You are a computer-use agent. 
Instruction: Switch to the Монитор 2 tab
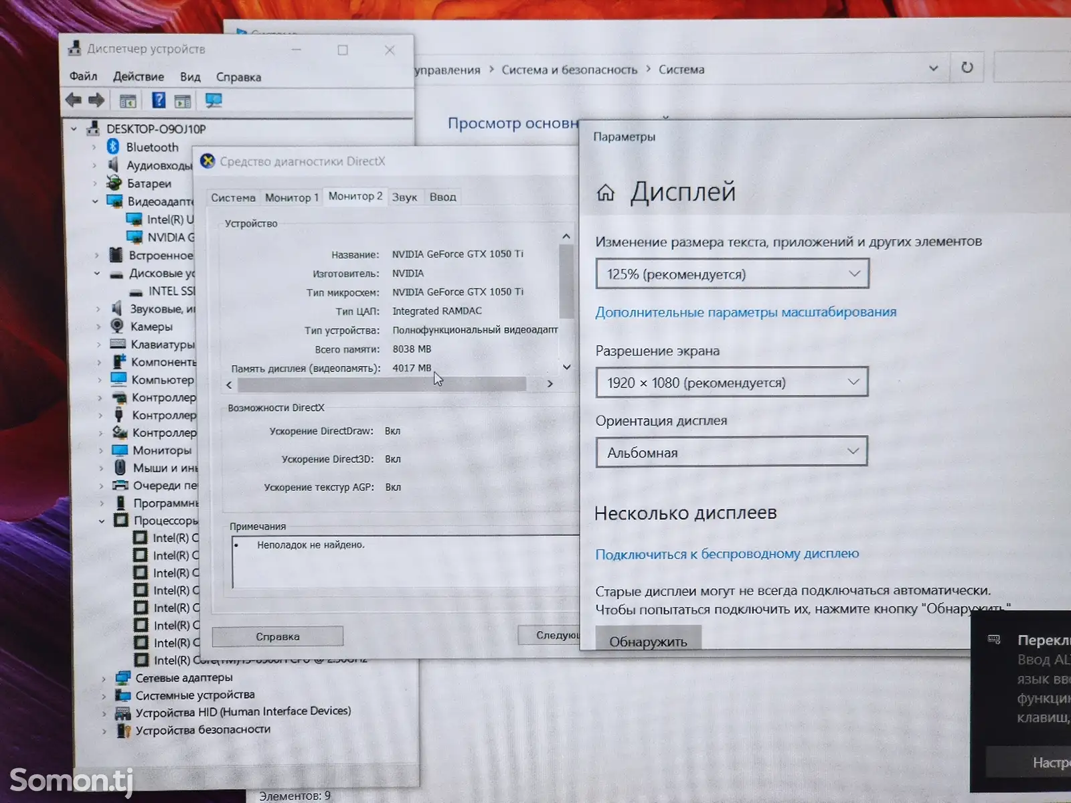point(355,196)
